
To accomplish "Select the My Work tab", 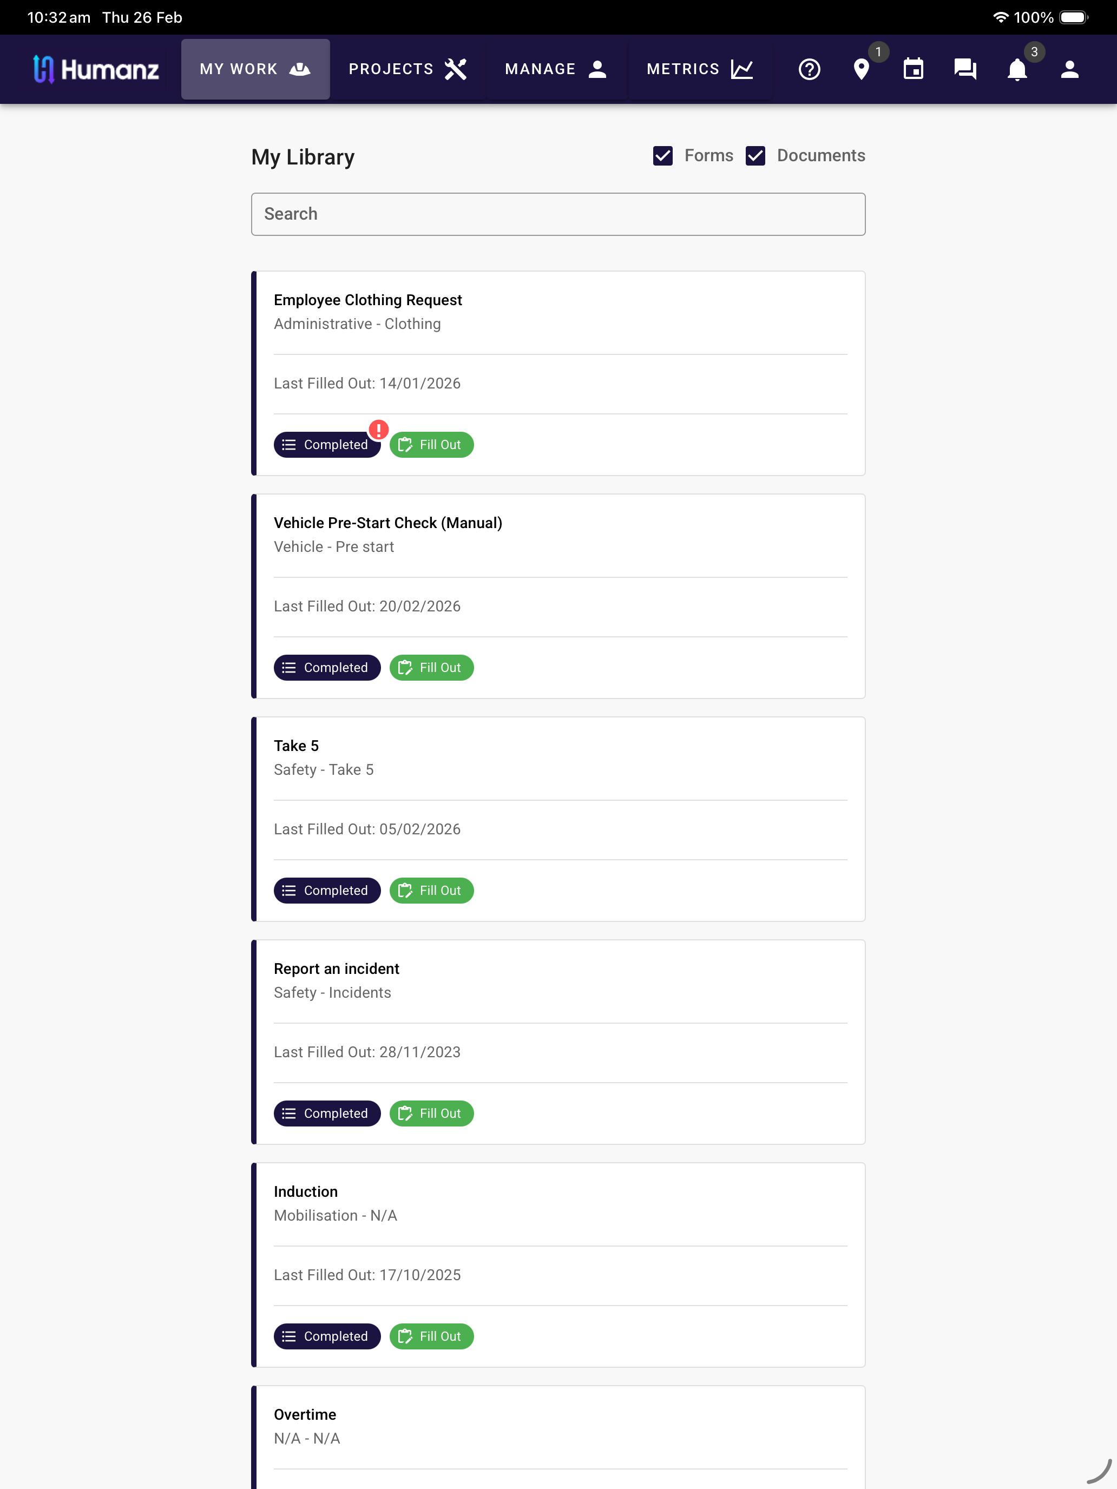I will pos(255,69).
